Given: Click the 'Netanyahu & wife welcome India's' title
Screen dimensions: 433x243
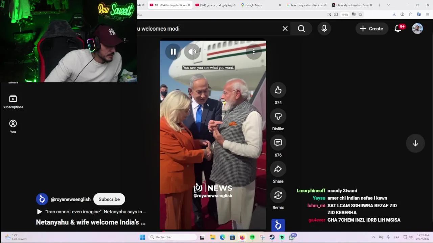Looking at the screenshot, I should click(91, 222).
